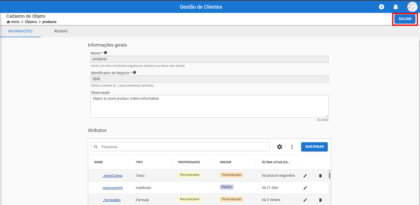Delete the _testeCampo attribute
This screenshot has height=205, width=420.
[x=320, y=176]
